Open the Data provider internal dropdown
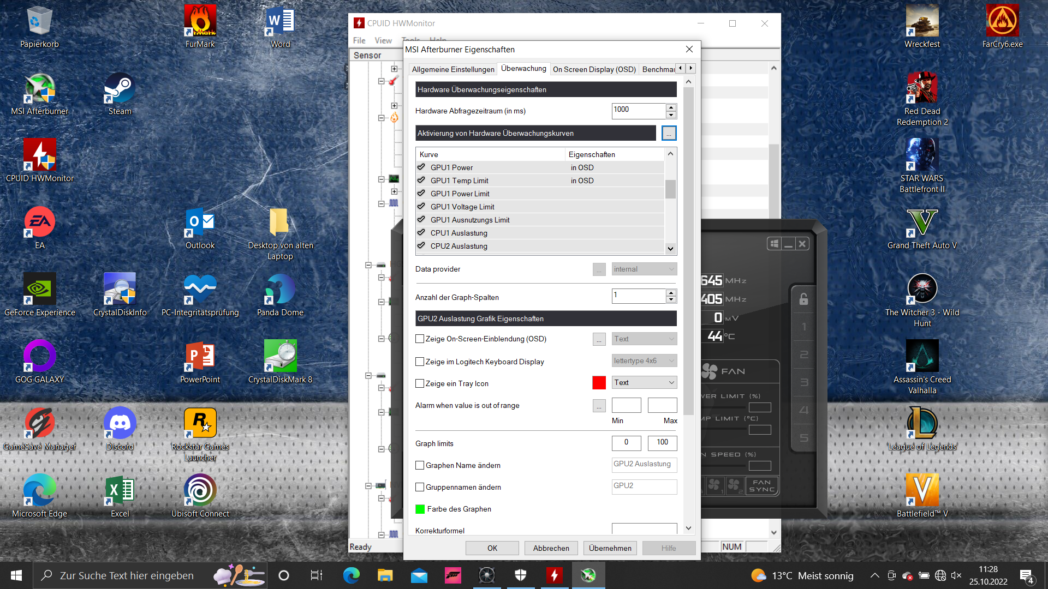Screen dimensions: 1048x589 (x=644, y=269)
